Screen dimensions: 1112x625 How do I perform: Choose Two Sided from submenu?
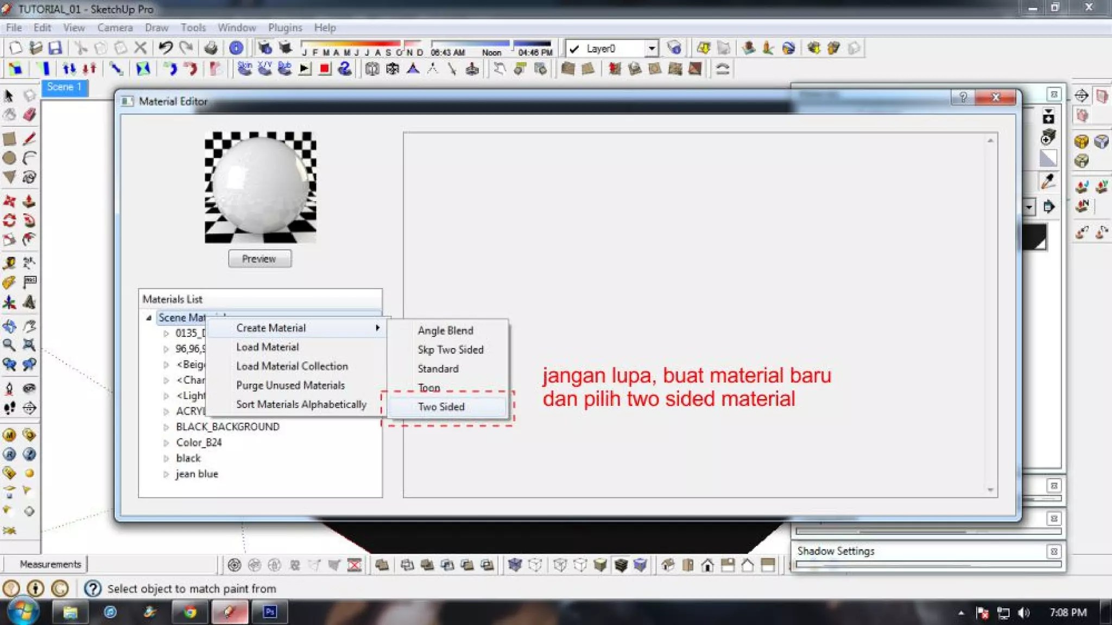tap(441, 407)
